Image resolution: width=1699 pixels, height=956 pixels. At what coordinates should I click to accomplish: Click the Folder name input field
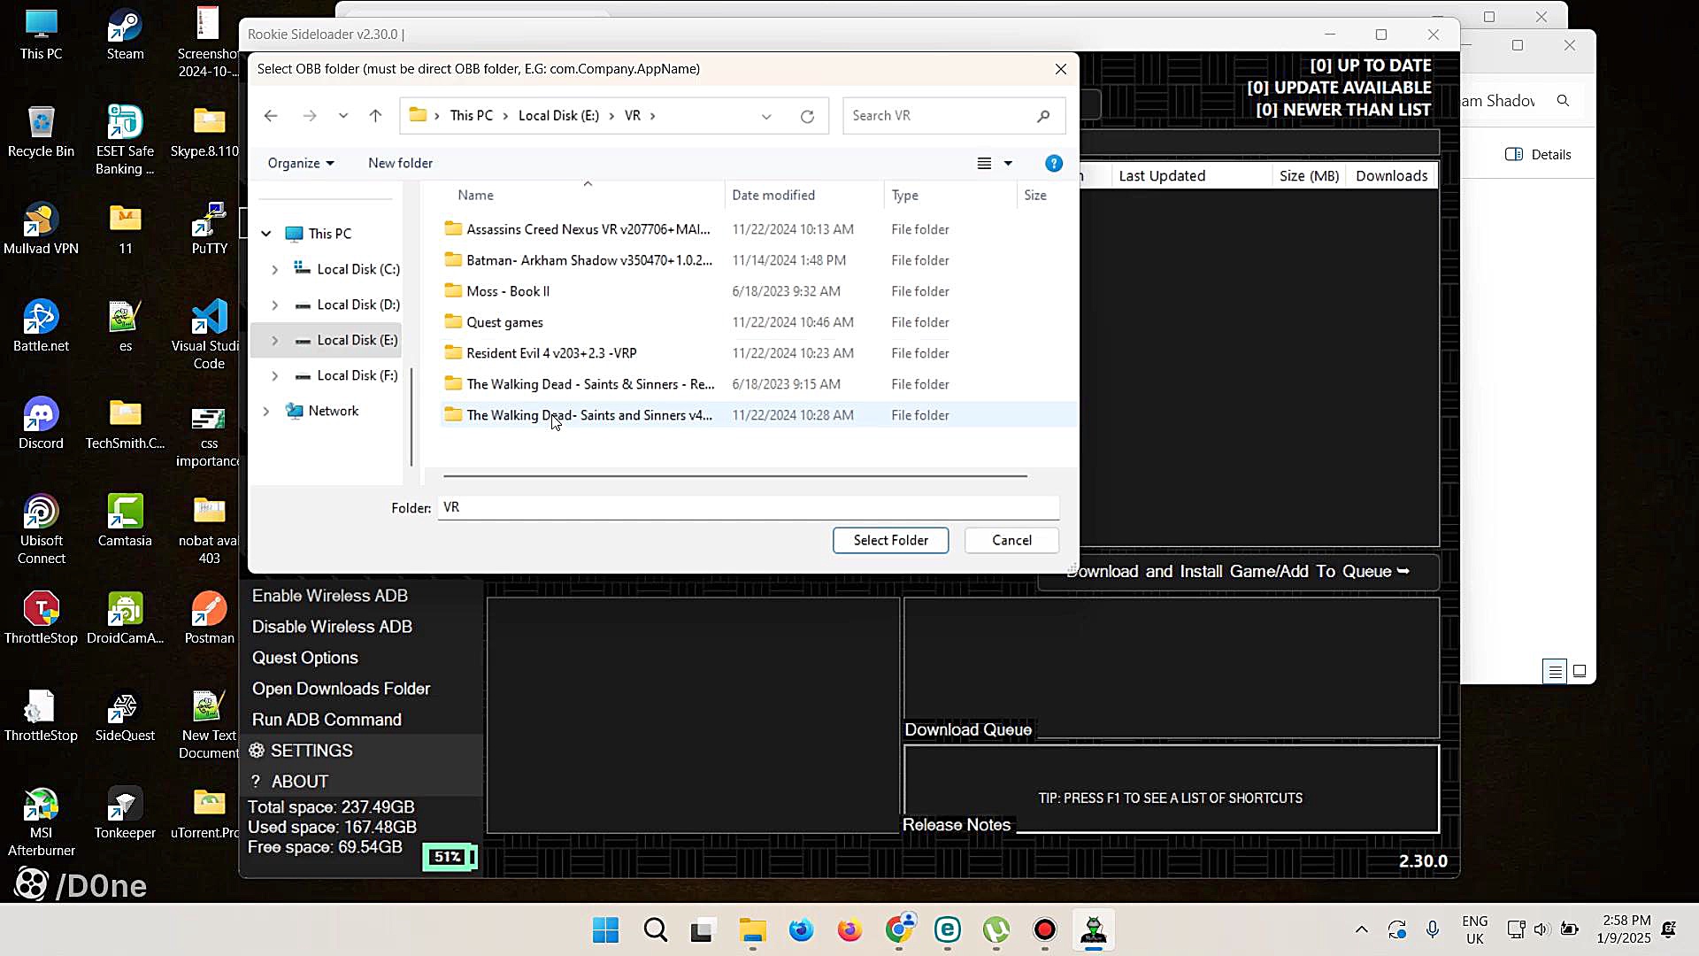pos(748,507)
